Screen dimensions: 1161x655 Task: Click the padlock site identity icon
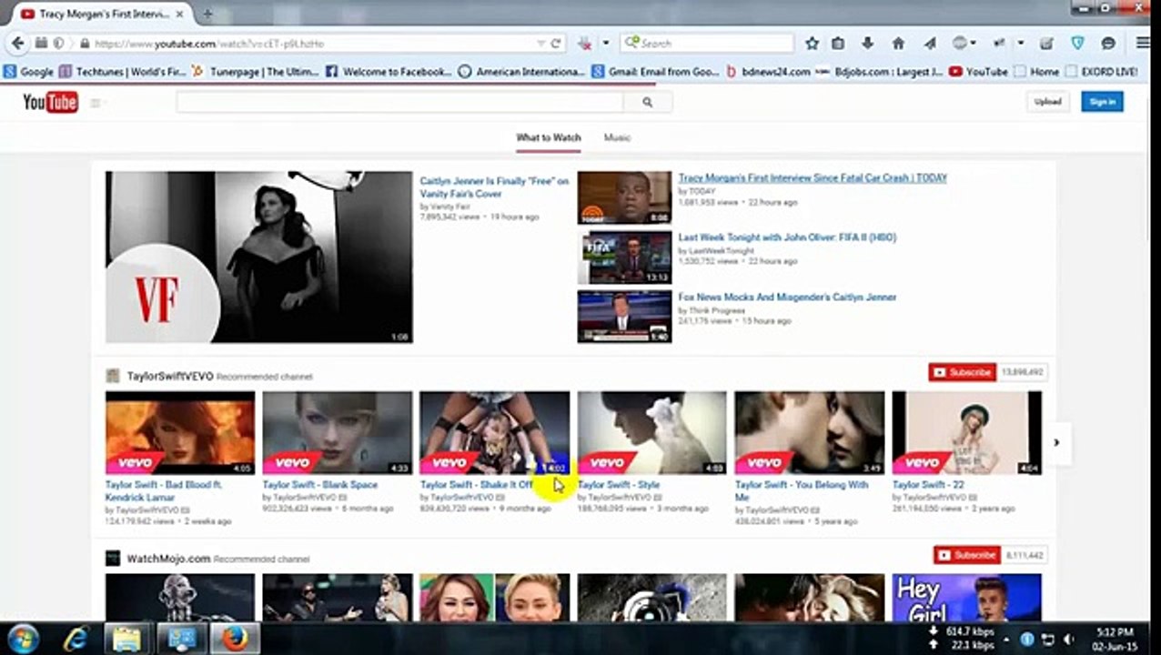pos(85,44)
